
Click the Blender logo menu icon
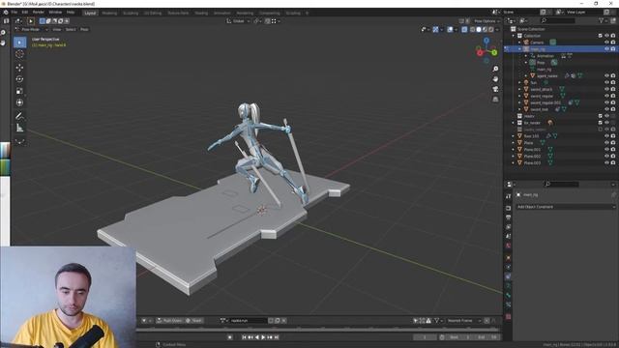tap(6, 13)
